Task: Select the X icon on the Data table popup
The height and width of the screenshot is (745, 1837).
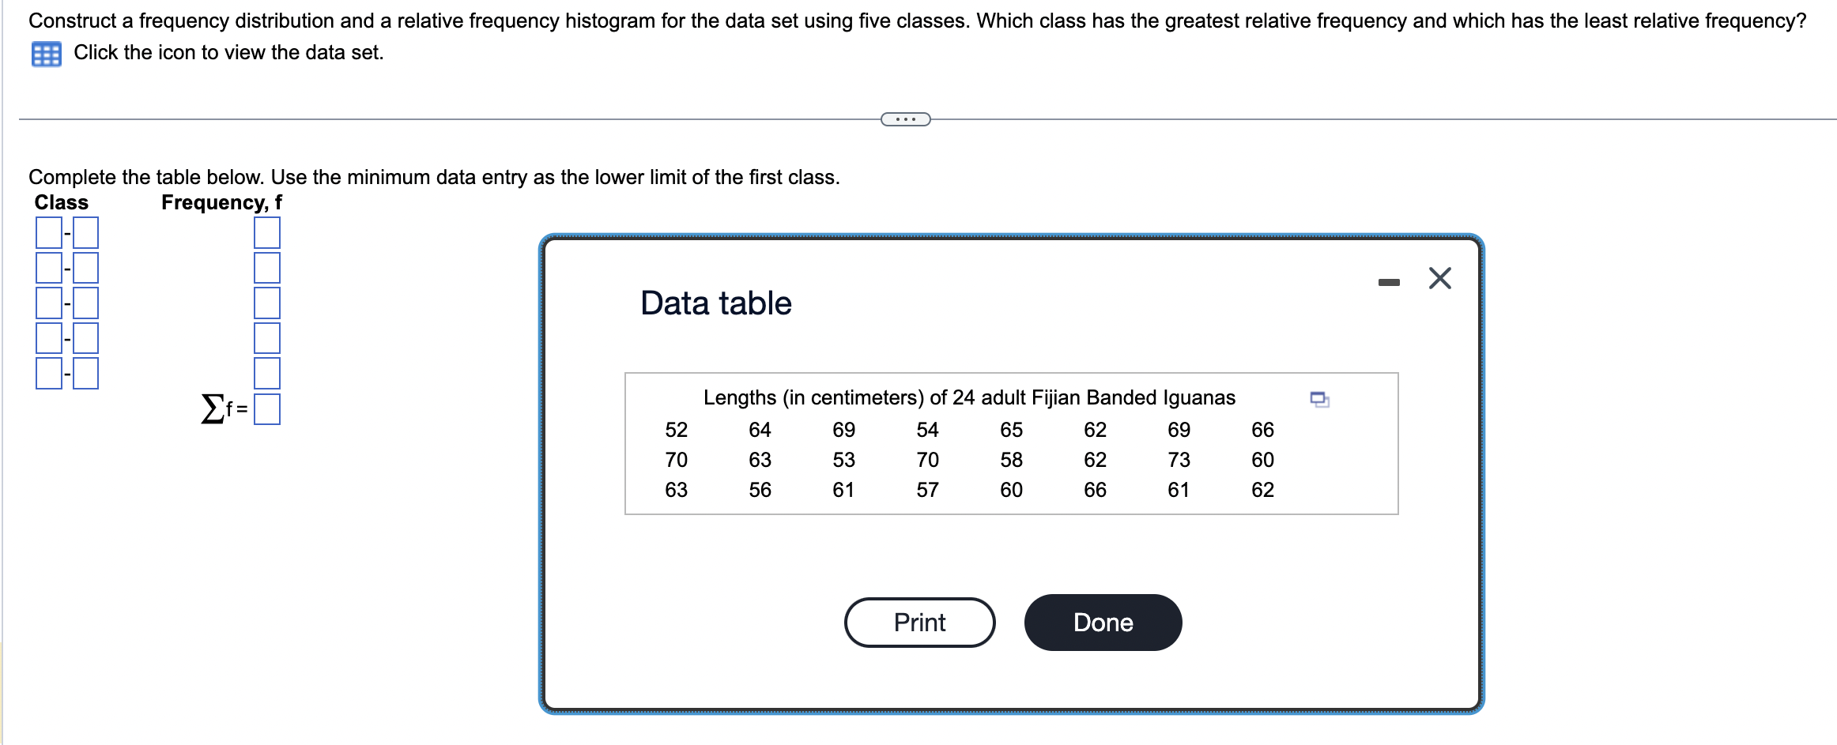Action: 1440,277
